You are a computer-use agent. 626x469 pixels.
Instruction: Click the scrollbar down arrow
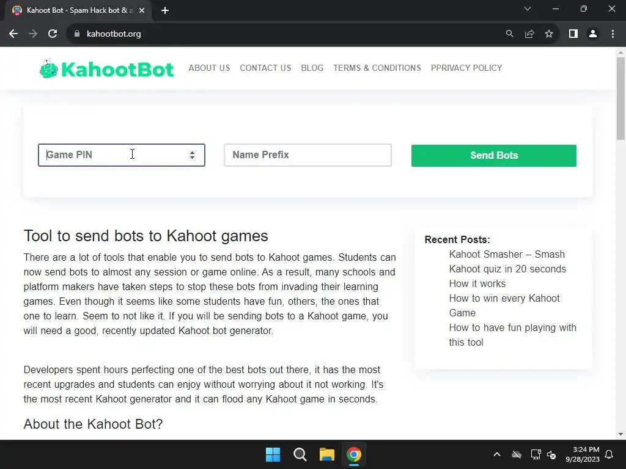[x=620, y=434]
